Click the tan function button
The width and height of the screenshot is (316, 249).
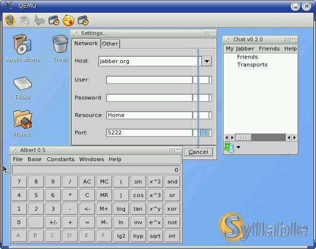[138, 209]
